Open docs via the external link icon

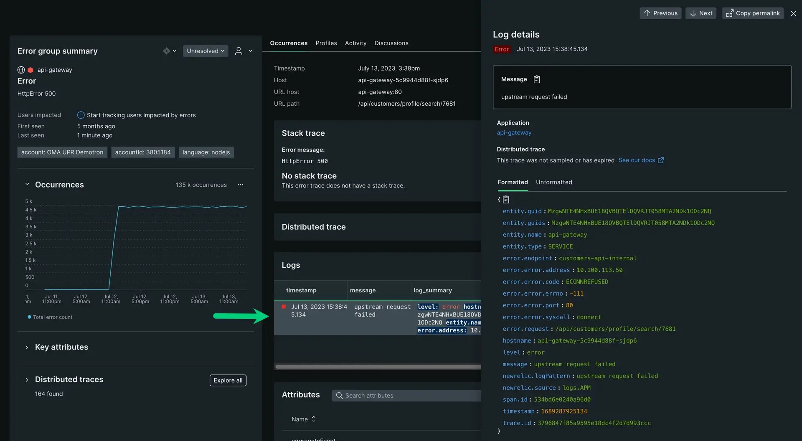coord(661,160)
